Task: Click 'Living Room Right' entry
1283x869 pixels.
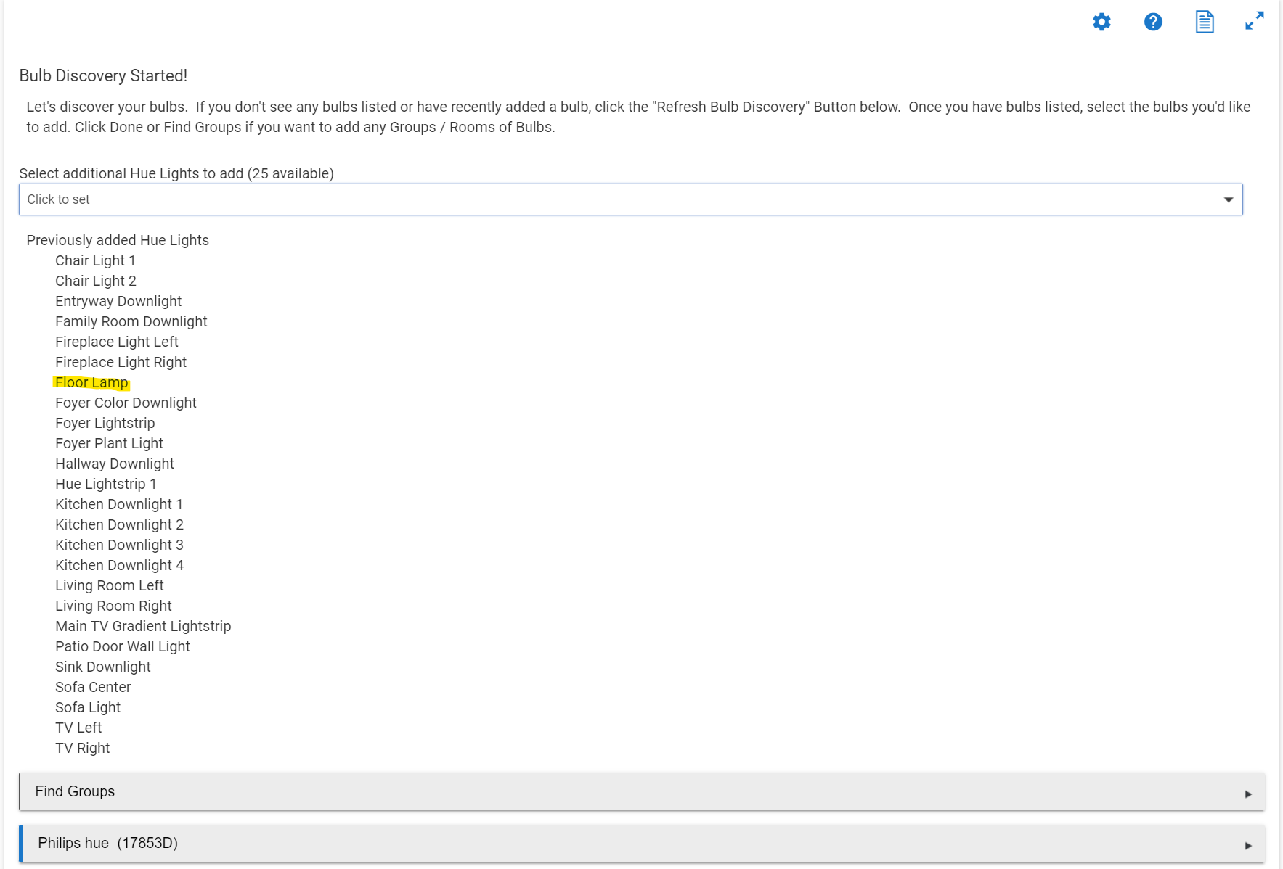Action: (113, 606)
